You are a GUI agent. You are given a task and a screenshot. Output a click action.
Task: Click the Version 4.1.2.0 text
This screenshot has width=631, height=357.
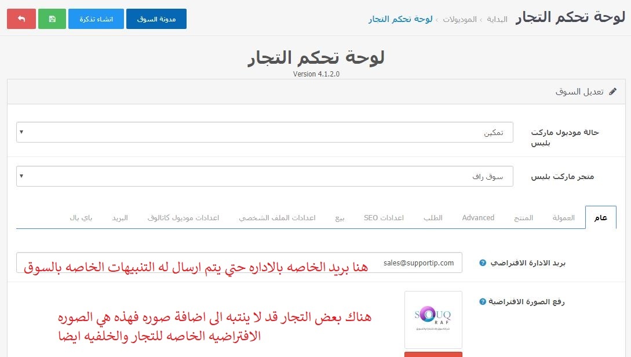coord(316,74)
